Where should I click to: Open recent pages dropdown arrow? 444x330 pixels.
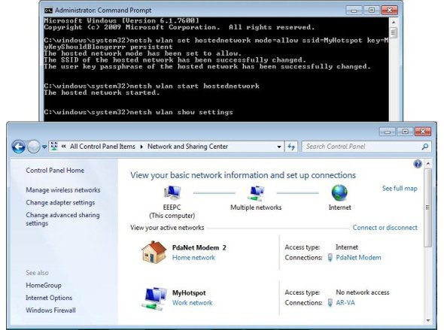coord(44,147)
